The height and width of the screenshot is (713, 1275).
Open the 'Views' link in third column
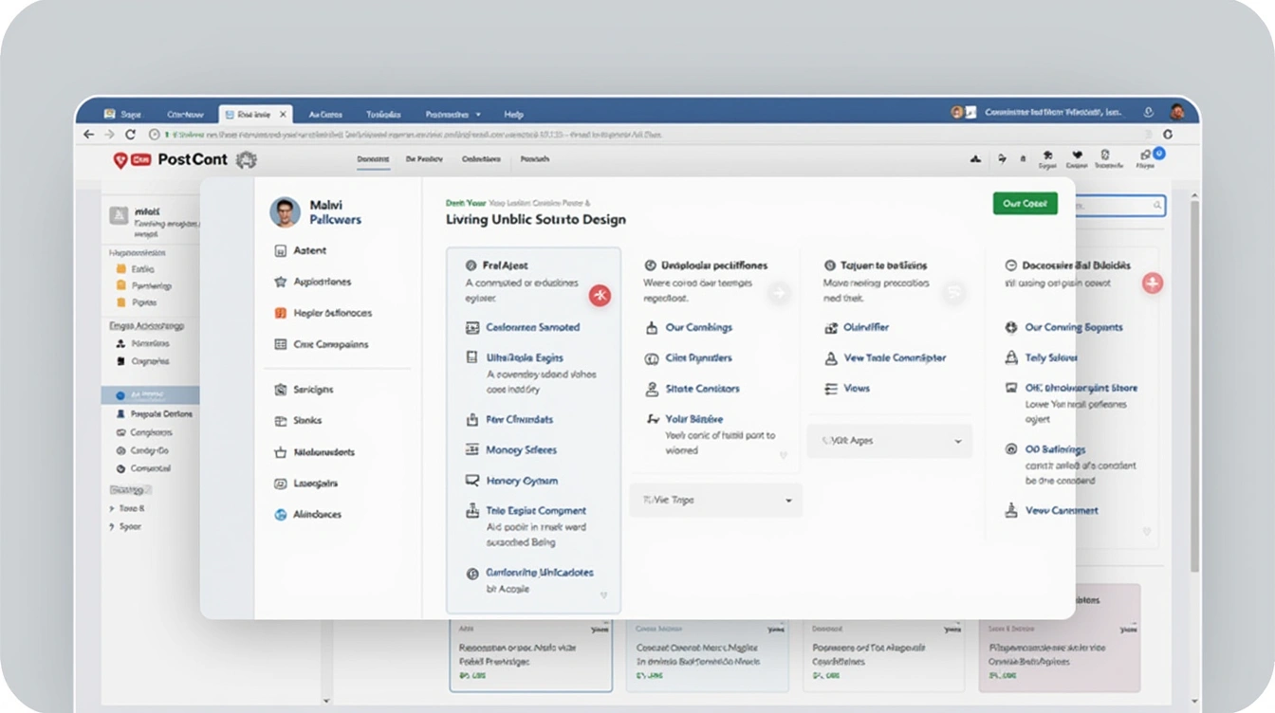[x=856, y=389]
